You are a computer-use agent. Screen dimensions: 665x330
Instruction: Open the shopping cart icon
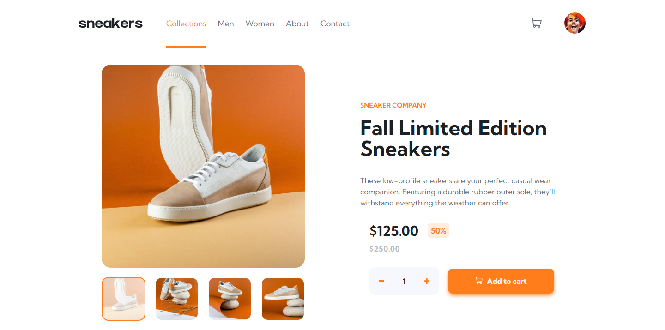pyautogui.click(x=536, y=23)
